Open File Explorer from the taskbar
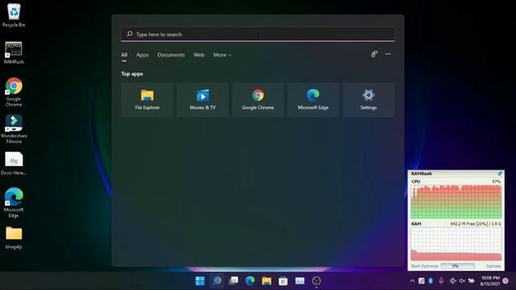 point(267,281)
